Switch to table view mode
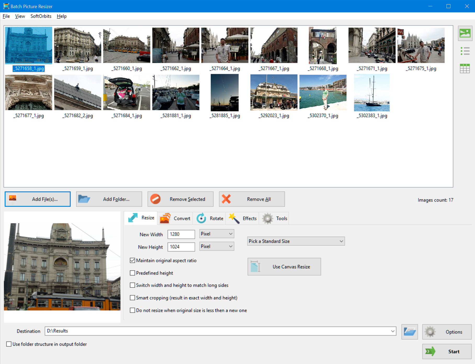The image size is (475, 364). 465,68
